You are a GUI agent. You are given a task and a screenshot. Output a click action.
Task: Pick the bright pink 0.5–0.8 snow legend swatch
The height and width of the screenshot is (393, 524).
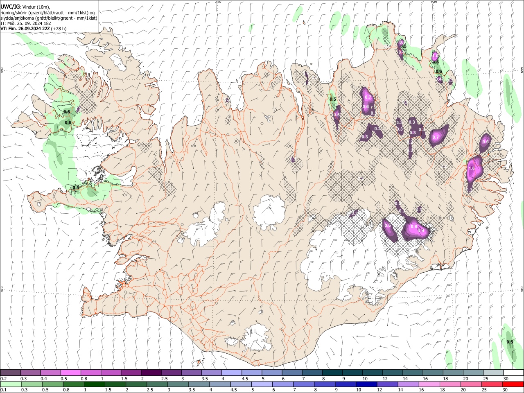(70, 373)
